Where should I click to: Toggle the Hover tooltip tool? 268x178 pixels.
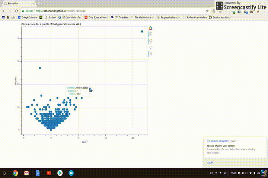pos(151,54)
